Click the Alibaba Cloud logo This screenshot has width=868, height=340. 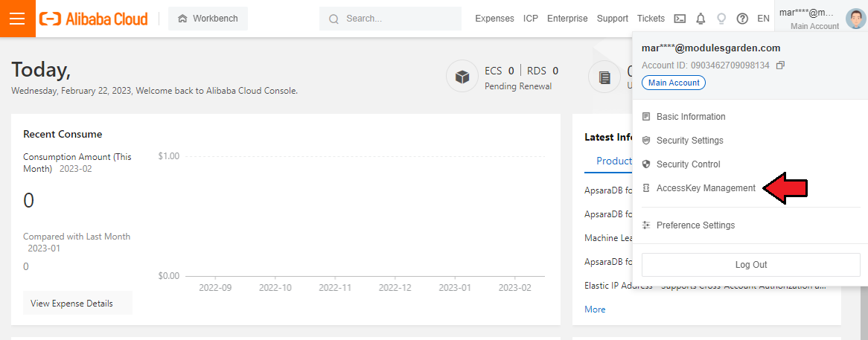pyautogui.click(x=94, y=19)
